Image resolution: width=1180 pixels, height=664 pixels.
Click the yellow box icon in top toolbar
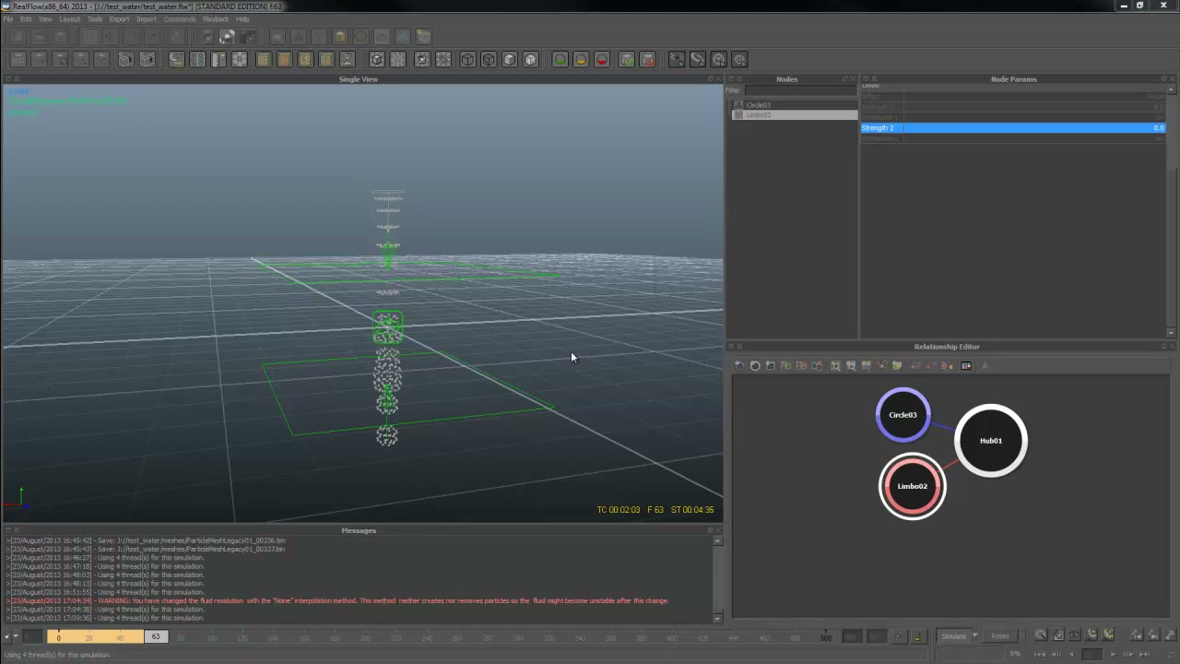coord(340,37)
